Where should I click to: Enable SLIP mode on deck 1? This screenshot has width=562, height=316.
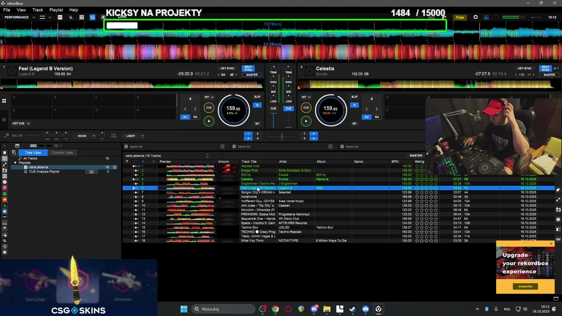click(x=257, y=97)
